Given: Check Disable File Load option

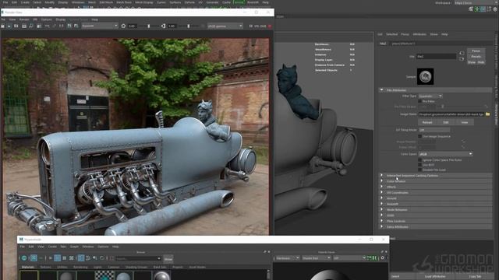Looking at the screenshot, I should click(419, 170).
